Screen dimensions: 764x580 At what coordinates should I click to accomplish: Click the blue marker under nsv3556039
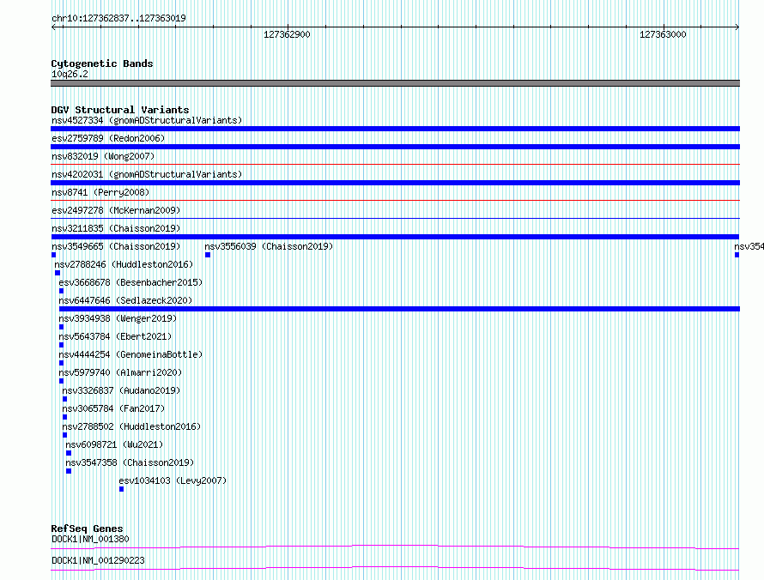(208, 255)
